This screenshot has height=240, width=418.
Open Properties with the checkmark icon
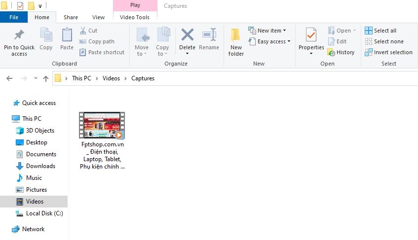[x=311, y=35]
